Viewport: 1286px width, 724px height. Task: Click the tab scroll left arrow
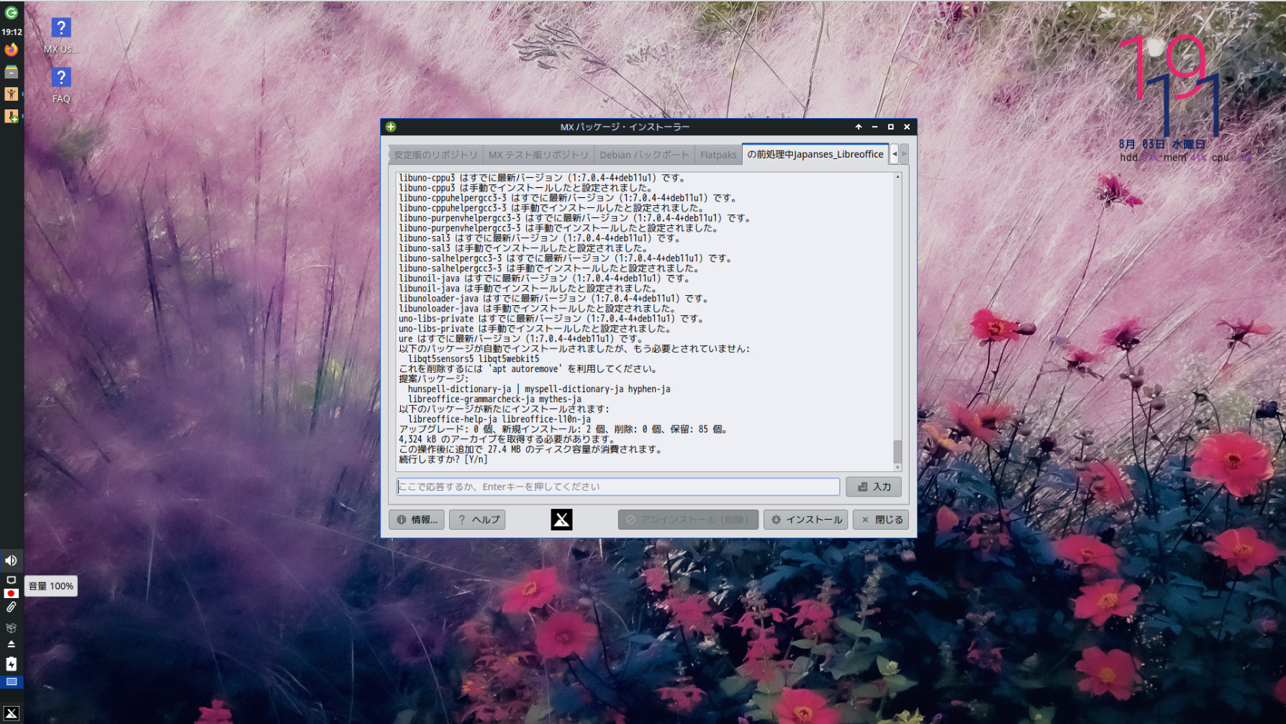(x=895, y=154)
